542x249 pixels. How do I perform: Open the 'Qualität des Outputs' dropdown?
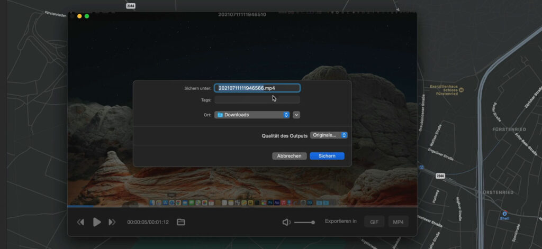[329, 135]
